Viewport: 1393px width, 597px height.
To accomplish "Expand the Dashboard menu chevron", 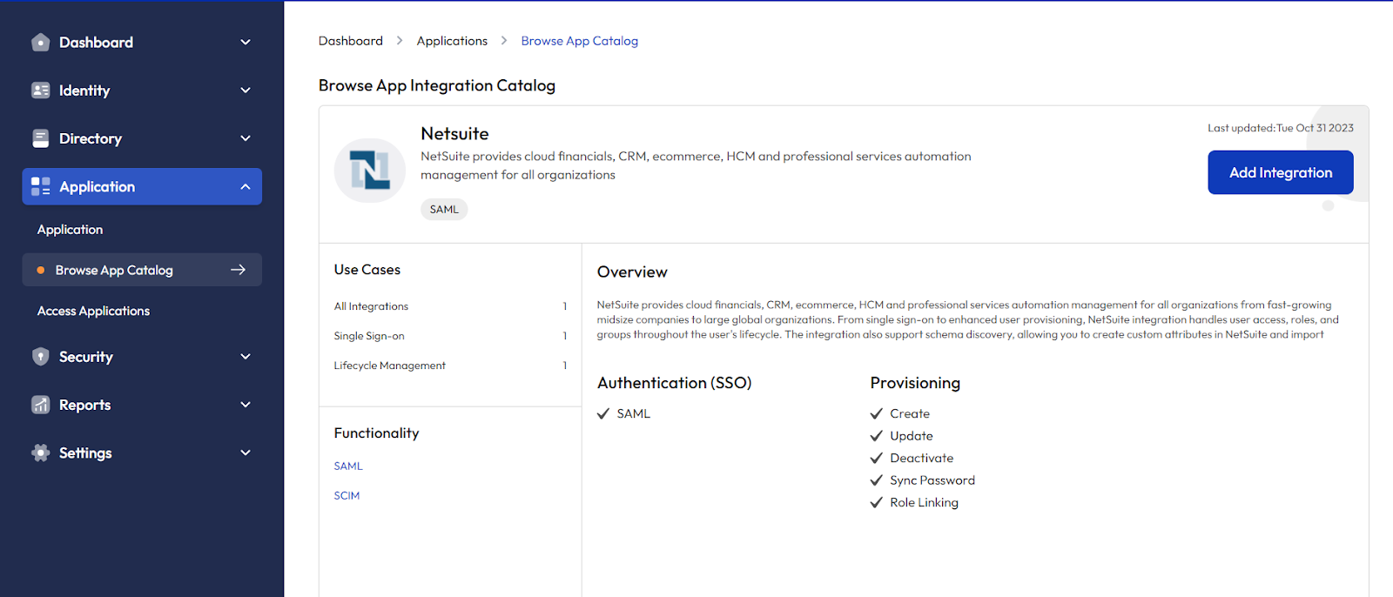I will pos(246,42).
